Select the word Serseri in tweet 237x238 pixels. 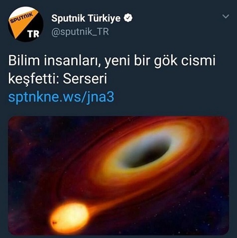[85, 79]
